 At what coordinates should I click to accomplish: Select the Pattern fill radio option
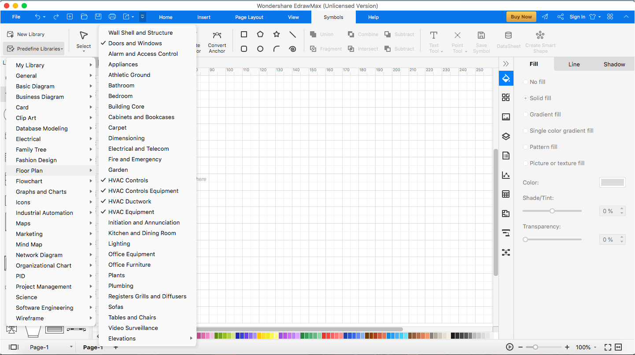(x=525, y=147)
